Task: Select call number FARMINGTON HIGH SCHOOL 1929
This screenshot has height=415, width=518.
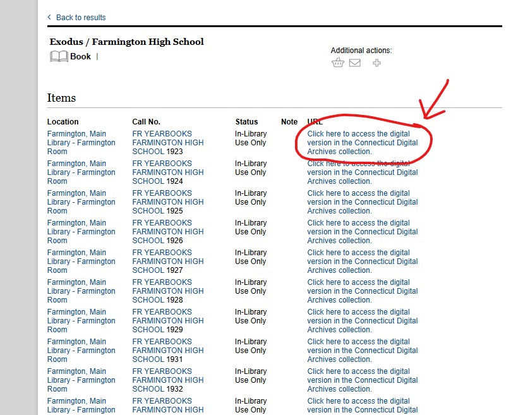Action: 168,321
